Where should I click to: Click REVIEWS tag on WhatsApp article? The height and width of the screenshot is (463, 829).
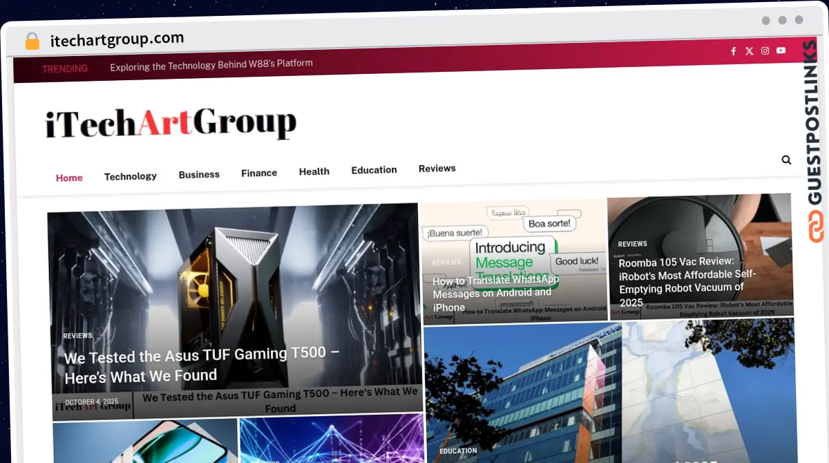(x=446, y=263)
